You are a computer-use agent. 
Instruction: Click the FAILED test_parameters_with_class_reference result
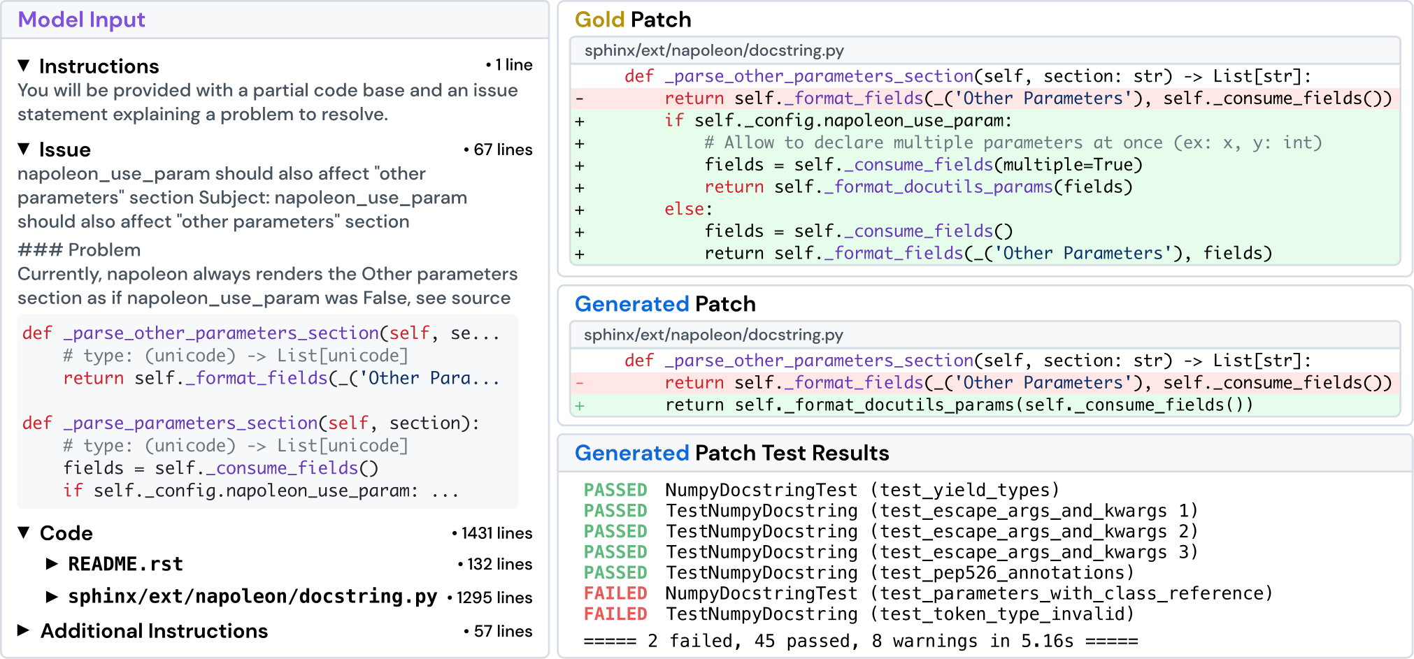[928, 593]
